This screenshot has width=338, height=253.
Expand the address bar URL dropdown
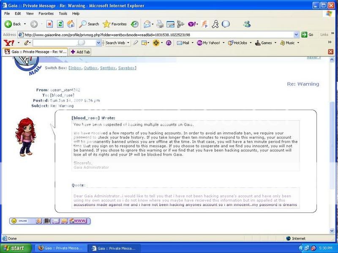click(x=297, y=35)
